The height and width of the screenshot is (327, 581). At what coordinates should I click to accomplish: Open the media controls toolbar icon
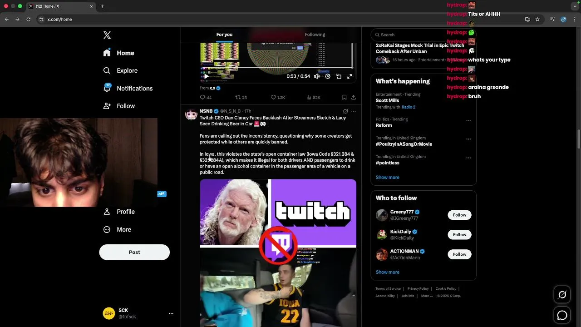[x=552, y=20]
